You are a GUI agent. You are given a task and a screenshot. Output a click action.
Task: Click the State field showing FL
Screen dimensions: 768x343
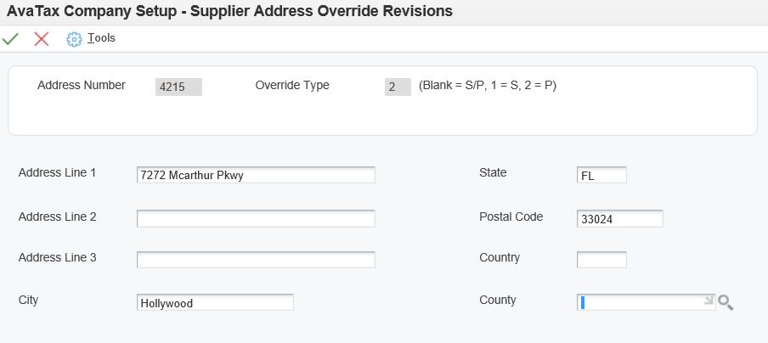(601, 175)
